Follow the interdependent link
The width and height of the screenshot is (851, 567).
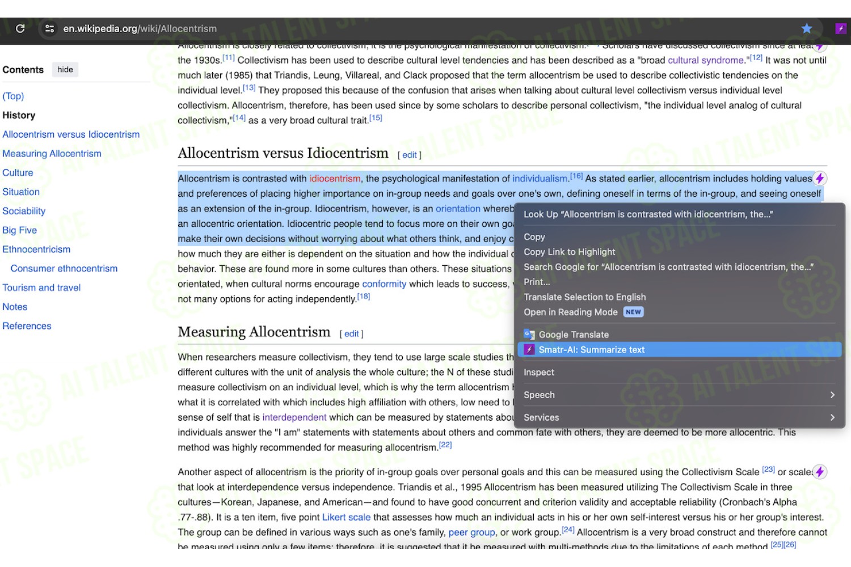point(294,417)
